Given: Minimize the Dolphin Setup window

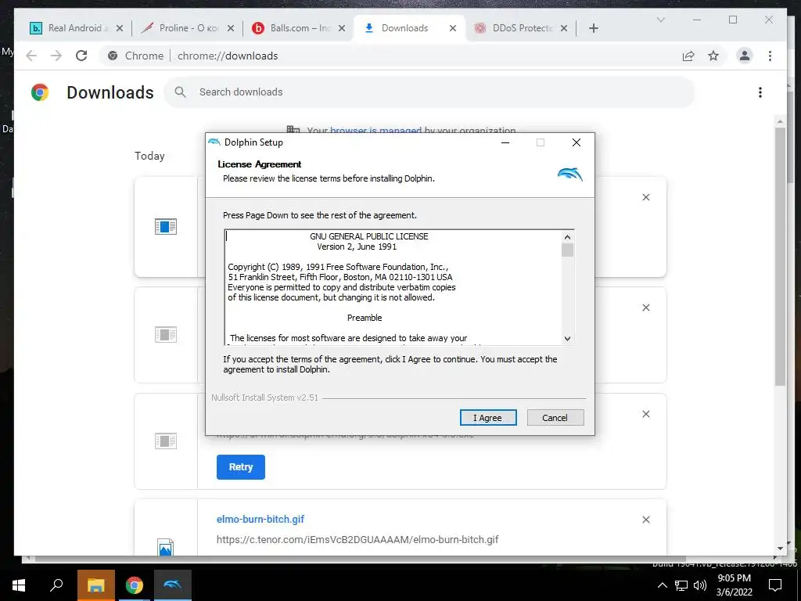Looking at the screenshot, I should pyautogui.click(x=505, y=142).
